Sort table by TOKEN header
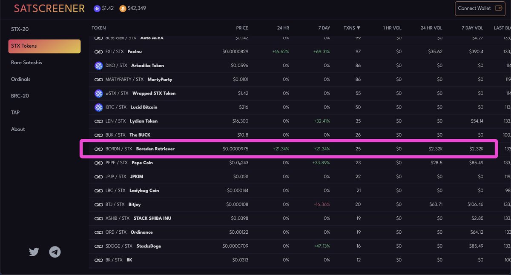511x275 pixels. 99,28
